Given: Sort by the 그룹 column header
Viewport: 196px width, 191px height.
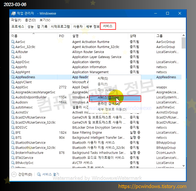Looking at the screenshot, I should pyautogui.click(x=168, y=36).
